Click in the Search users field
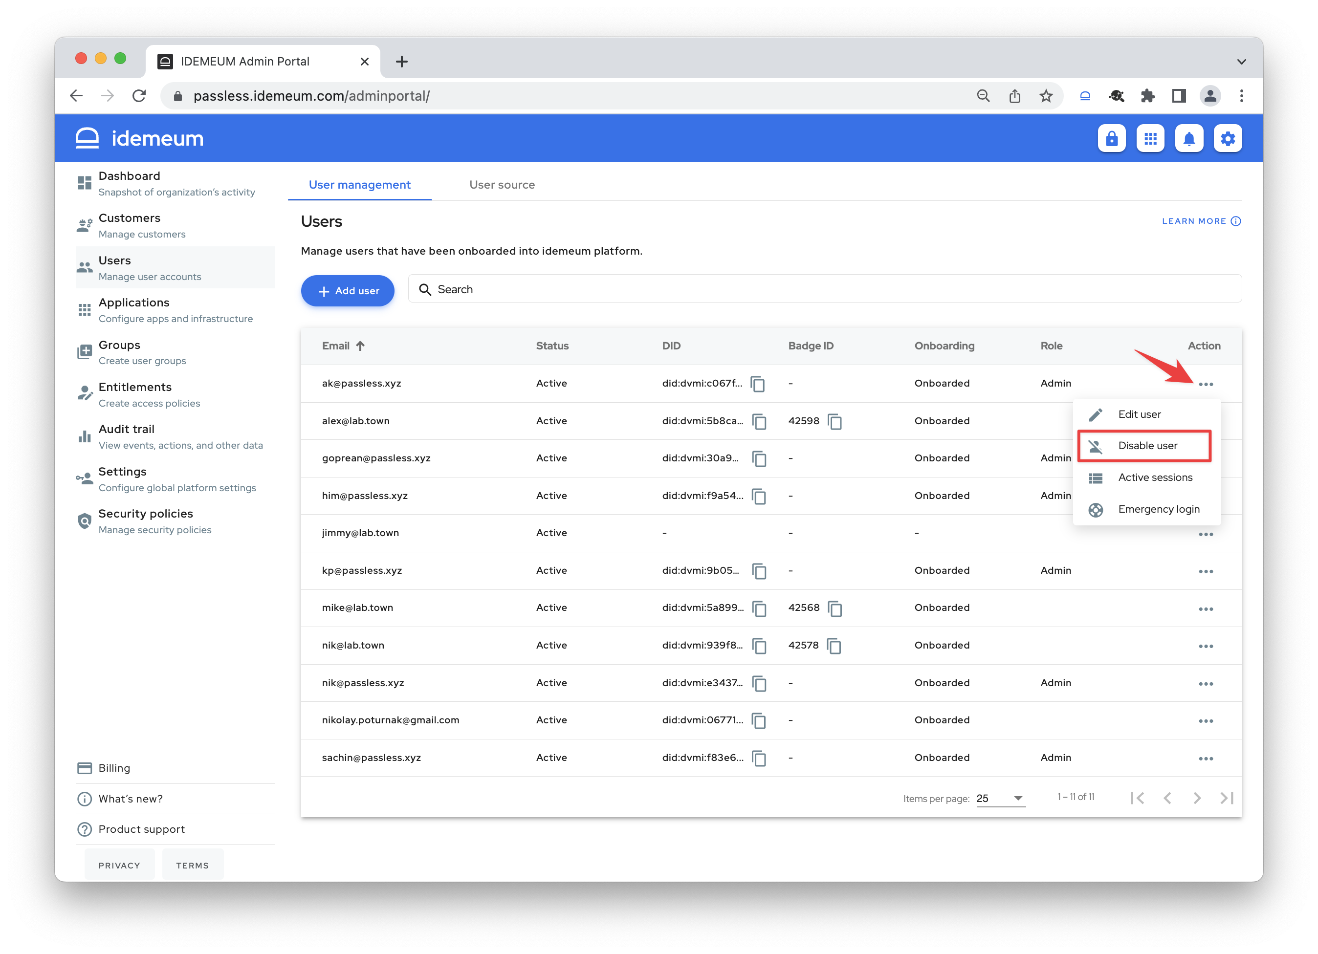The width and height of the screenshot is (1318, 954). tap(824, 289)
